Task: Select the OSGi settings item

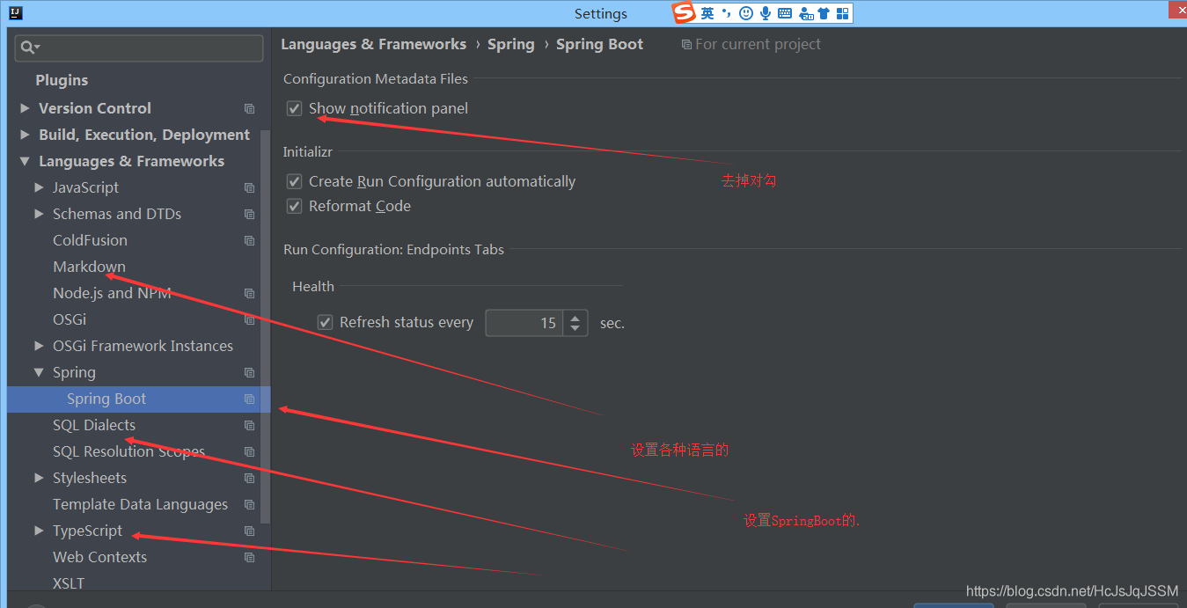Action: [x=70, y=319]
